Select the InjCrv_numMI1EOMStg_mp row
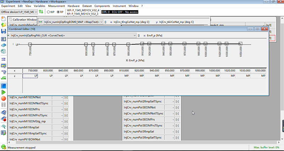Screen dimensions: 284x151 point(39,121)
